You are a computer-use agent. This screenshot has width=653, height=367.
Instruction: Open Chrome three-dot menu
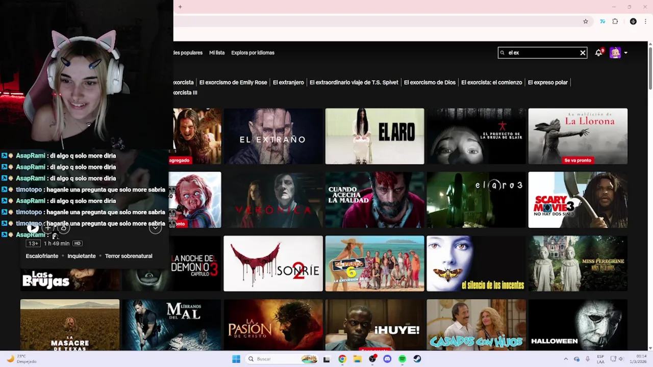[x=645, y=21]
